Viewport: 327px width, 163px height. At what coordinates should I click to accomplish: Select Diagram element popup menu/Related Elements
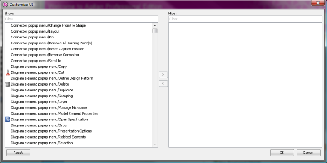click(48, 137)
